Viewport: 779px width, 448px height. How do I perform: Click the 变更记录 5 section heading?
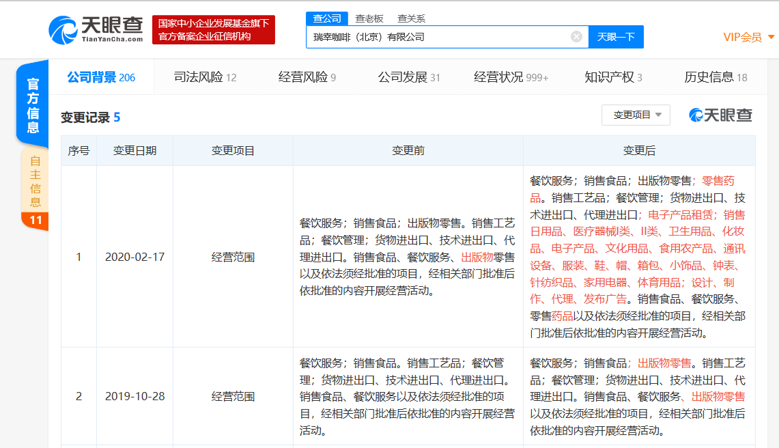tap(90, 117)
